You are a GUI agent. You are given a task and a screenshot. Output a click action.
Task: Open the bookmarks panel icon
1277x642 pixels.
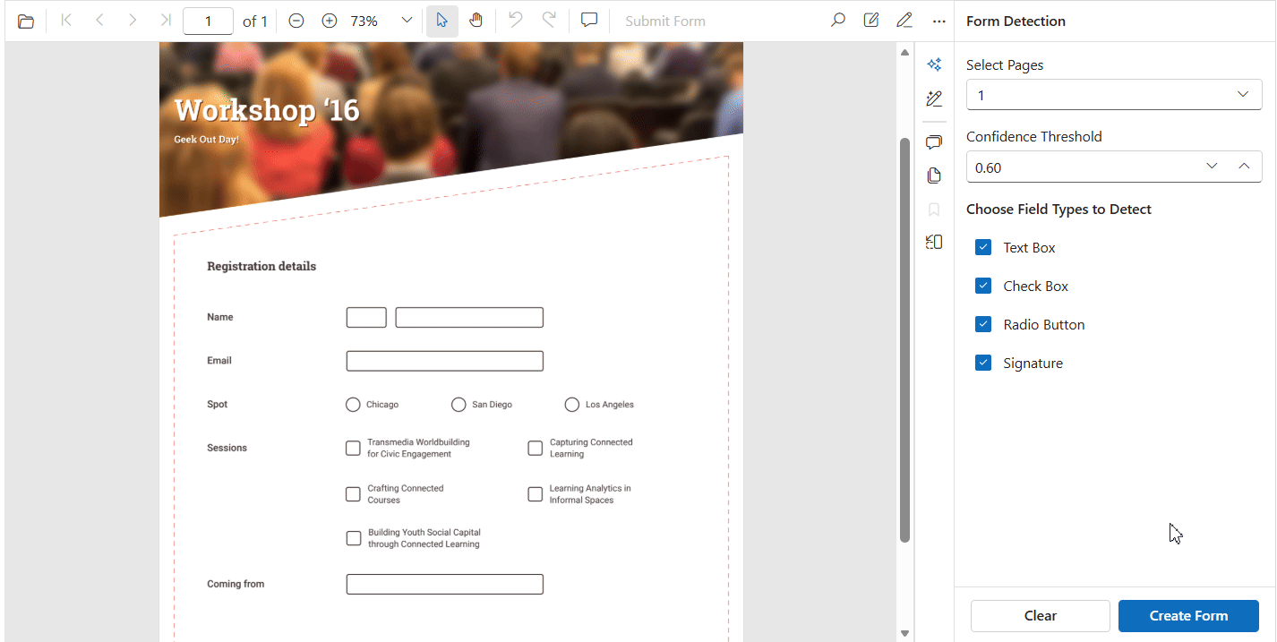pyautogui.click(x=934, y=210)
